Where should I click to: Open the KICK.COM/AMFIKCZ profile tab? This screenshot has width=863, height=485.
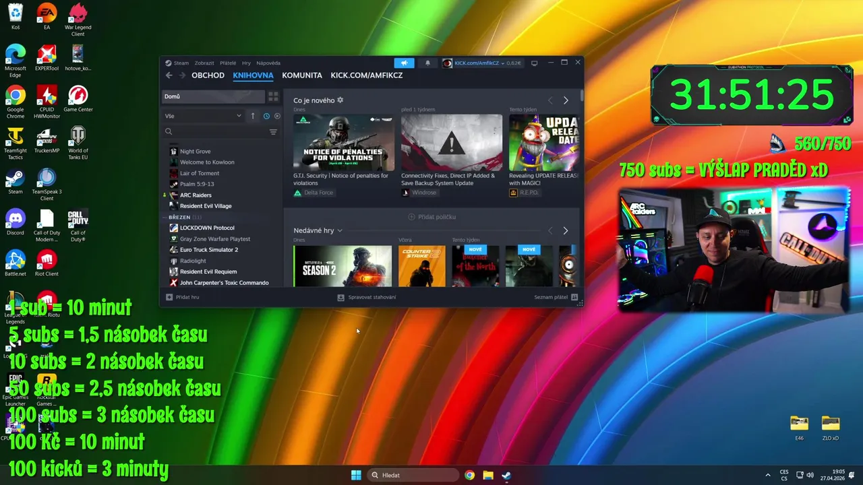[x=367, y=75]
